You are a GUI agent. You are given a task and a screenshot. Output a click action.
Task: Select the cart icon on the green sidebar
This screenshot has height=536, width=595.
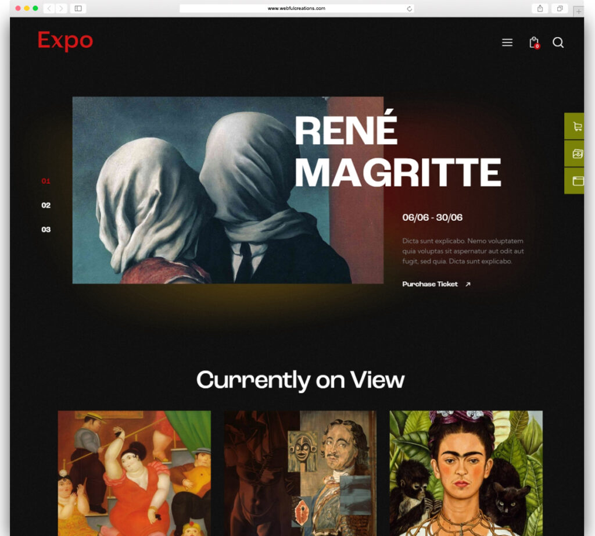[576, 126]
